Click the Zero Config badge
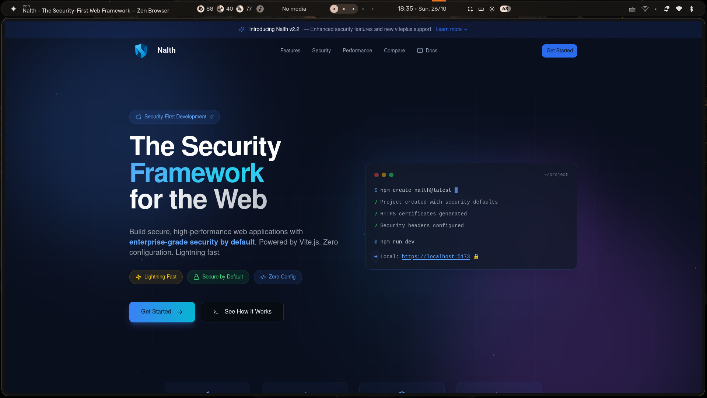The width and height of the screenshot is (707, 398). click(278, 277)
